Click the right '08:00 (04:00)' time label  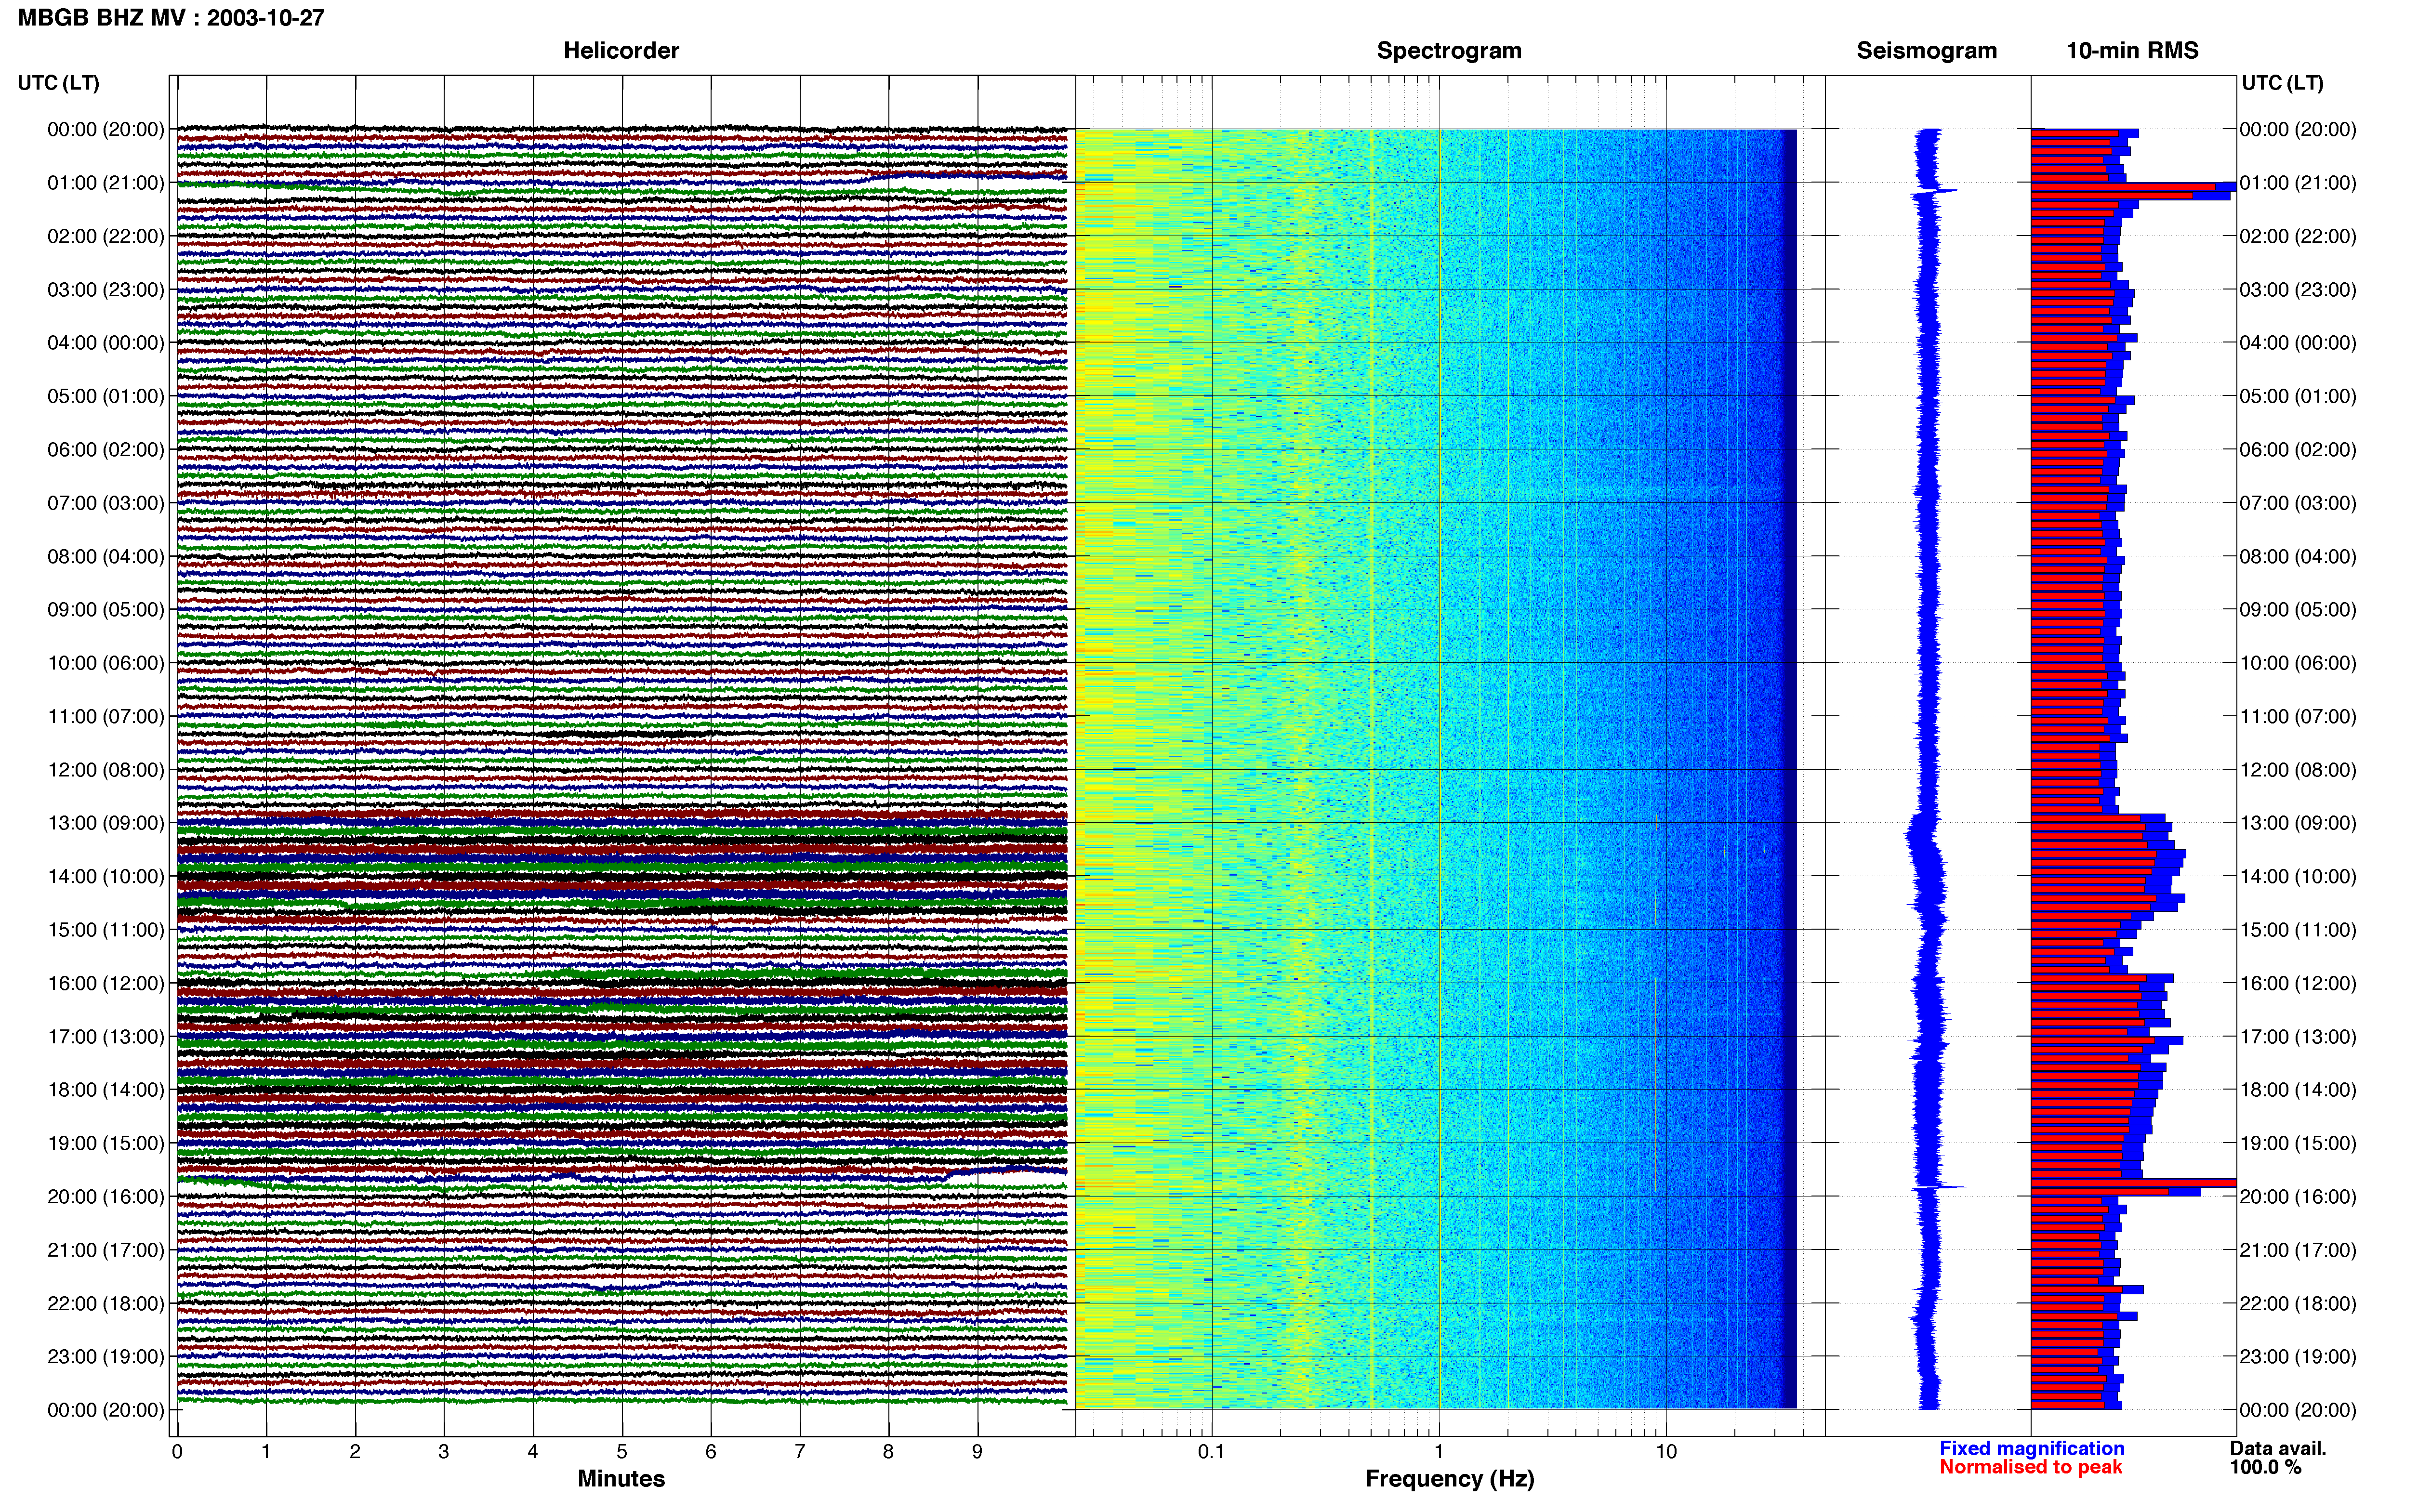(2297, 556)
